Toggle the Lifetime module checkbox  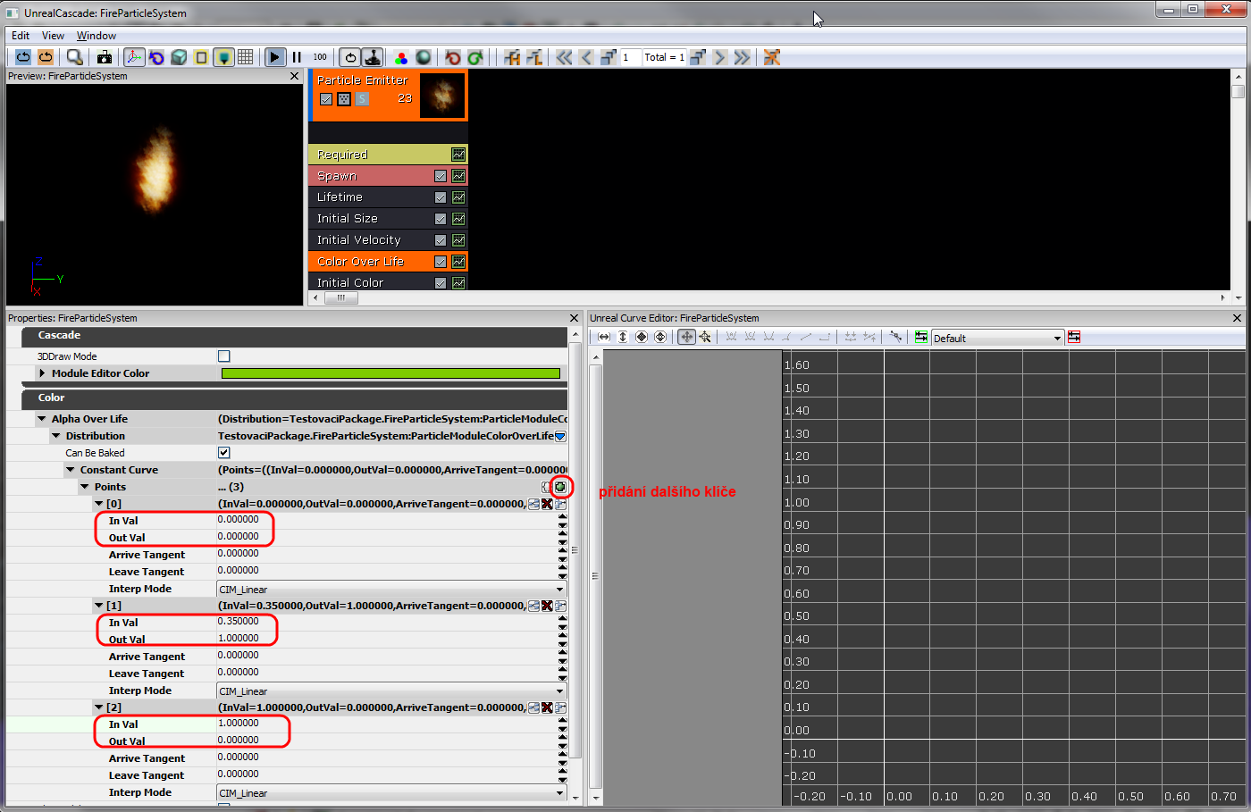(441, 197)
